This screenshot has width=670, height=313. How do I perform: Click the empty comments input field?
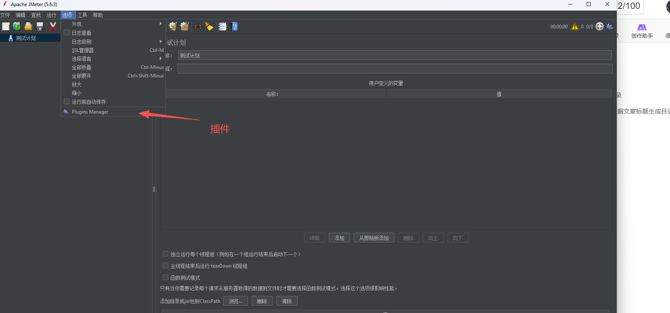395,69
